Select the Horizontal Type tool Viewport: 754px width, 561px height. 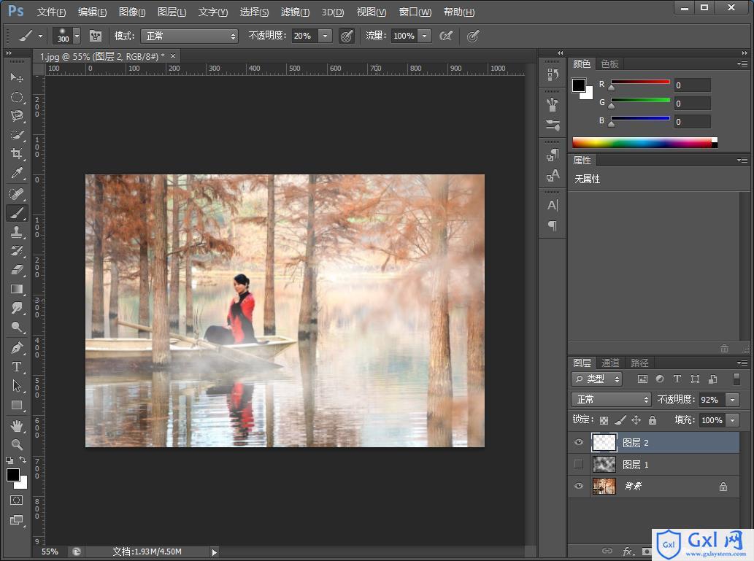click(17, 367)
